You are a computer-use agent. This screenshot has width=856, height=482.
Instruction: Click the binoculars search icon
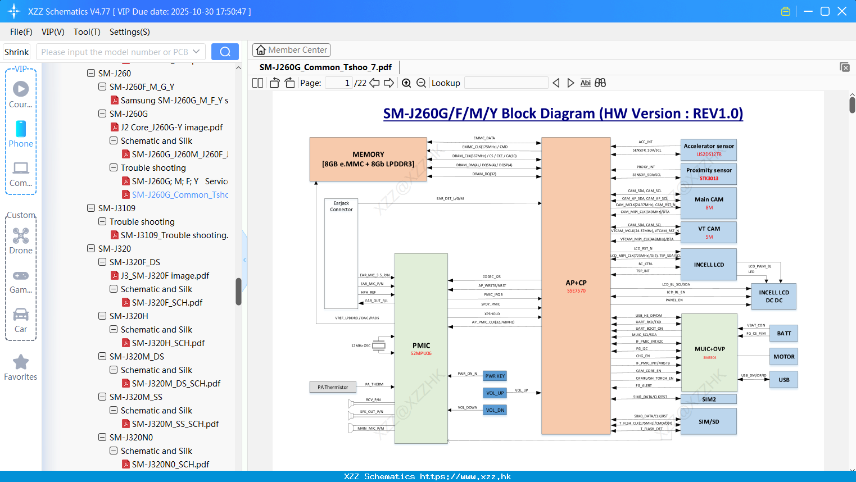[x=600, y=83]
